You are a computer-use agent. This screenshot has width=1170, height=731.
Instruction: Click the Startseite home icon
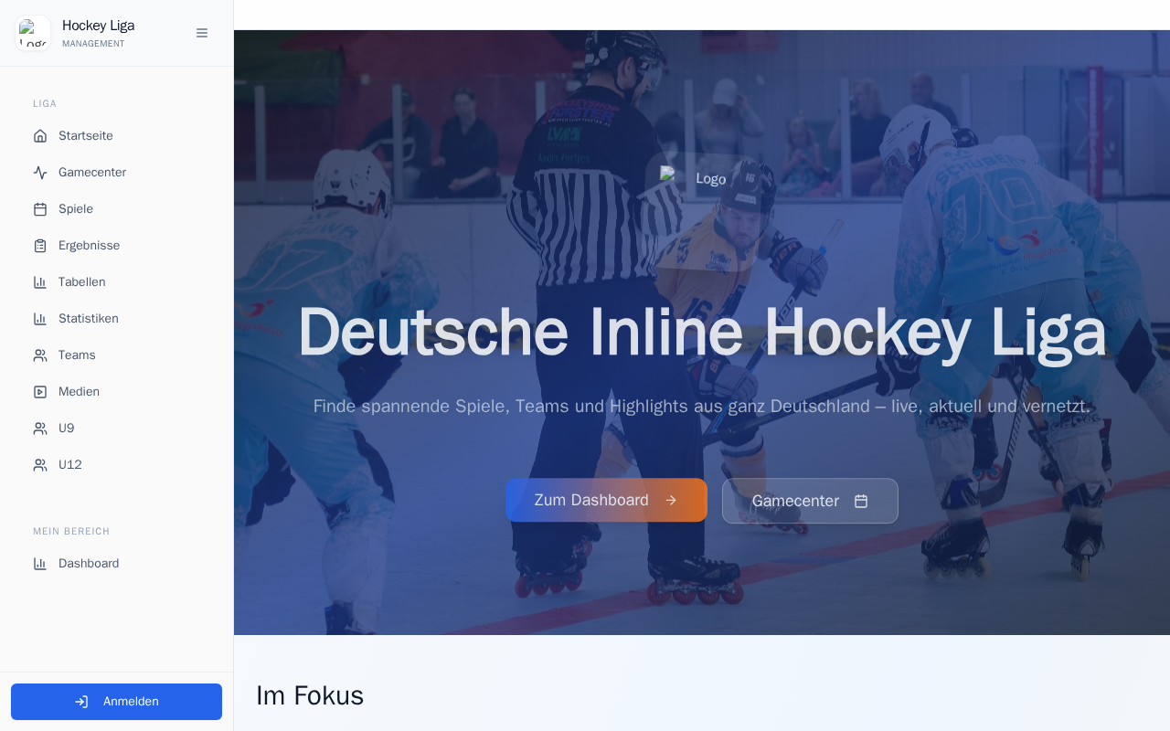tap(40, 135)
